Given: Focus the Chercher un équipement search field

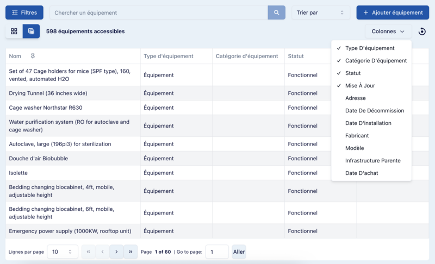Looking at the screenshot, I should pyautogui.click(x=158, y=12).
